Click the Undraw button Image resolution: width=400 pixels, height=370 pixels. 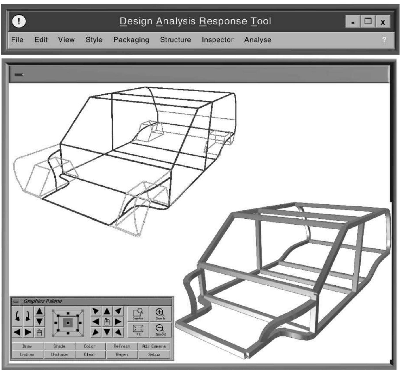27,354
